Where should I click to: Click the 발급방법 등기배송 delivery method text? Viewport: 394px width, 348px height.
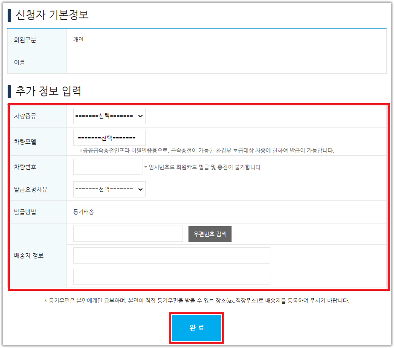point(84,212)
